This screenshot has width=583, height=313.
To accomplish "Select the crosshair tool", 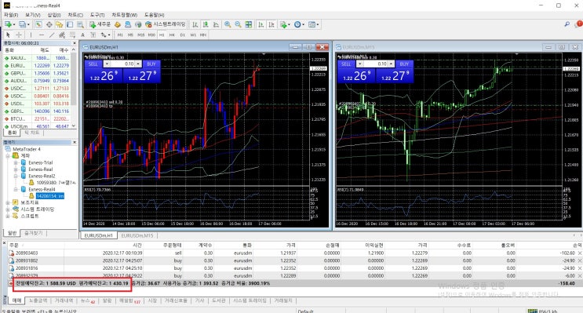I will click(18, 35).
